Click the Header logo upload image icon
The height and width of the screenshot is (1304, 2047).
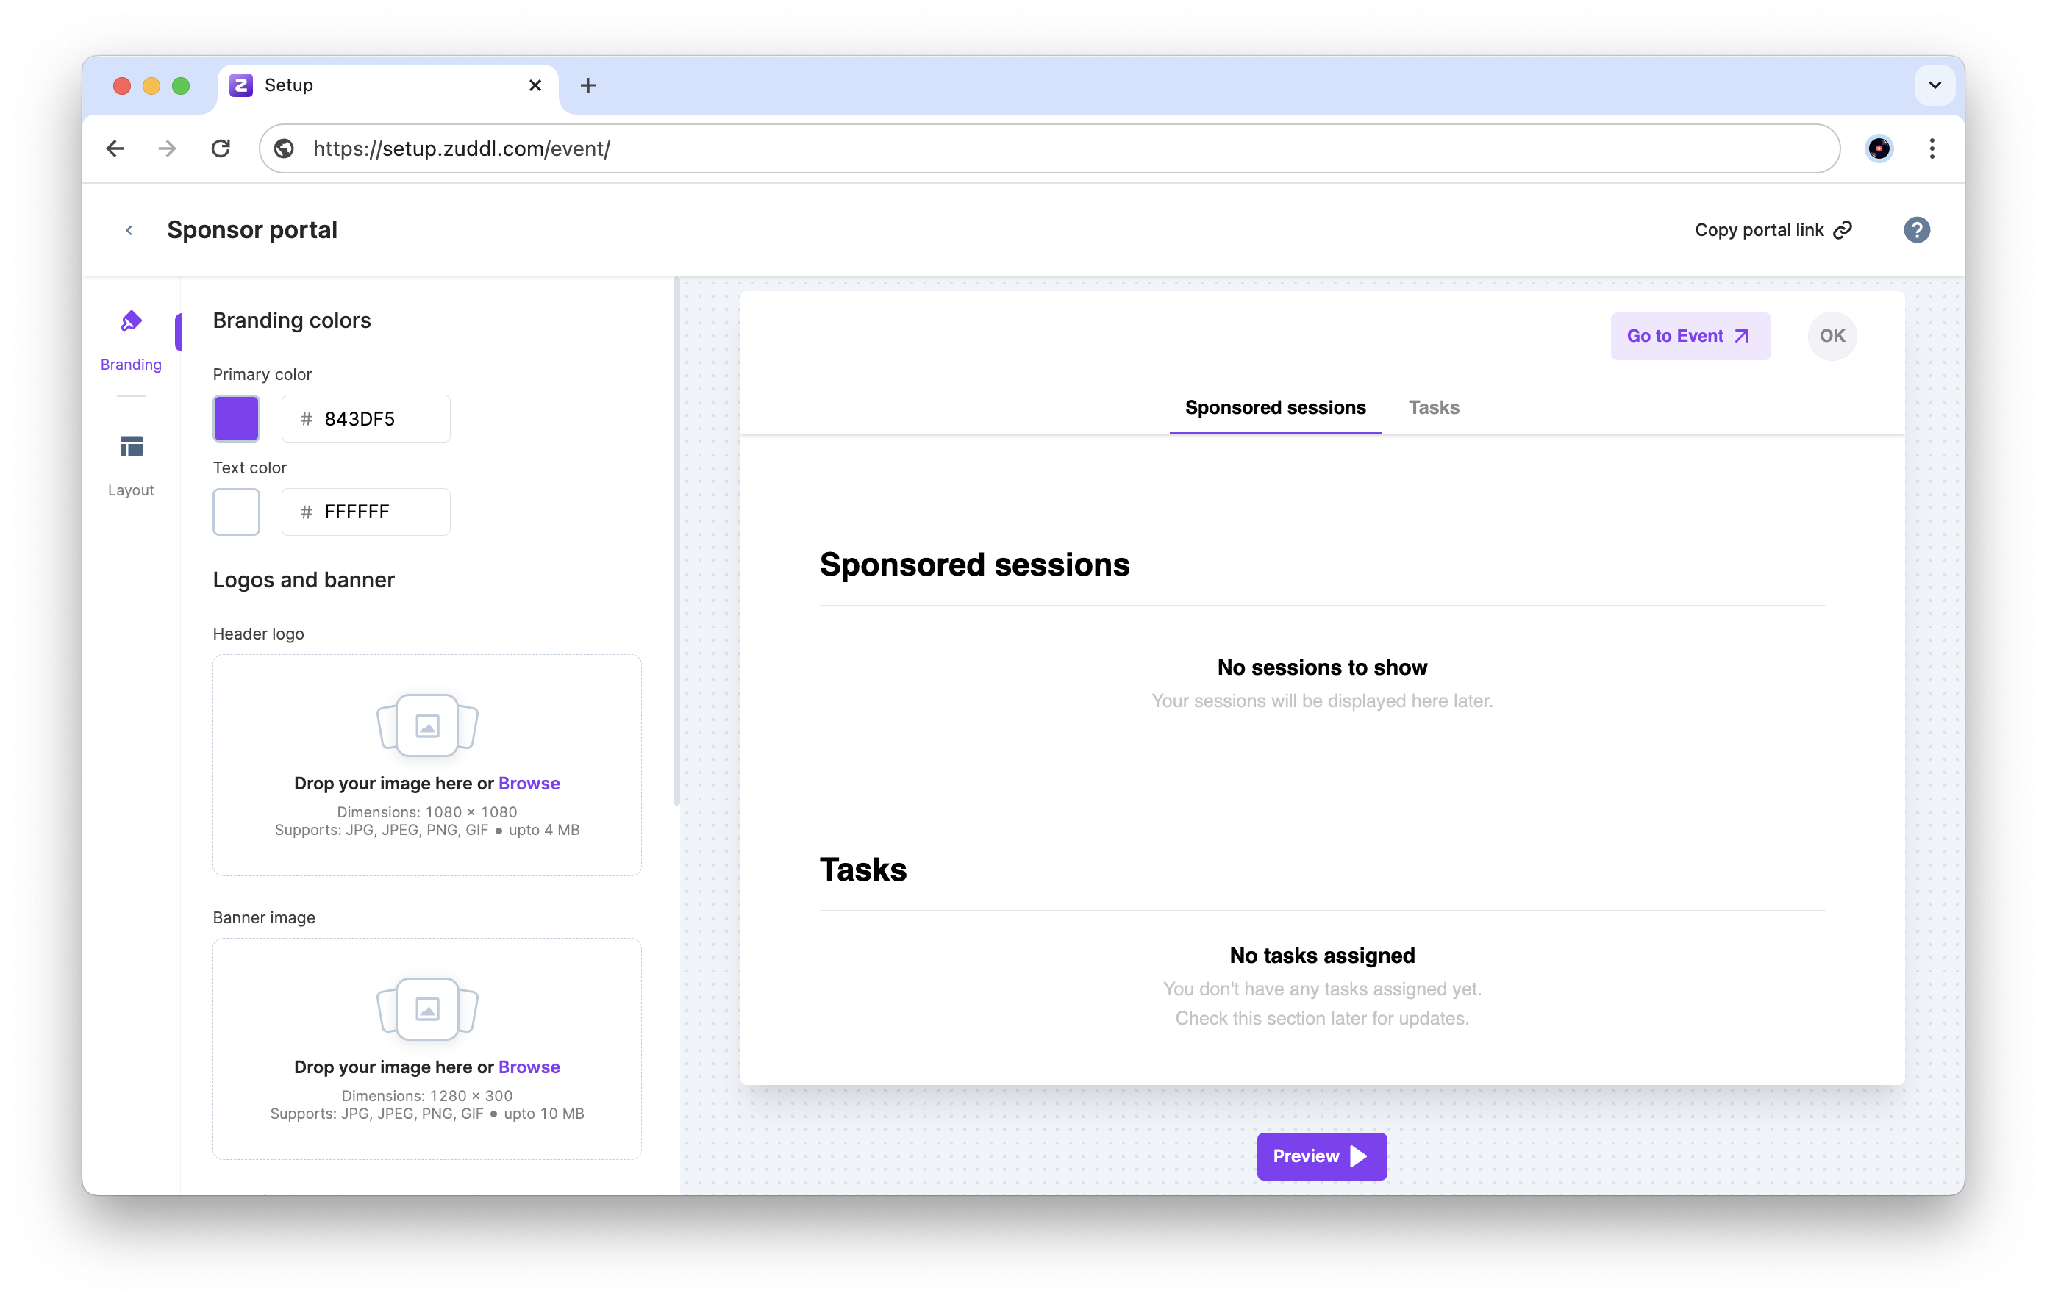(x=426, y=725)
